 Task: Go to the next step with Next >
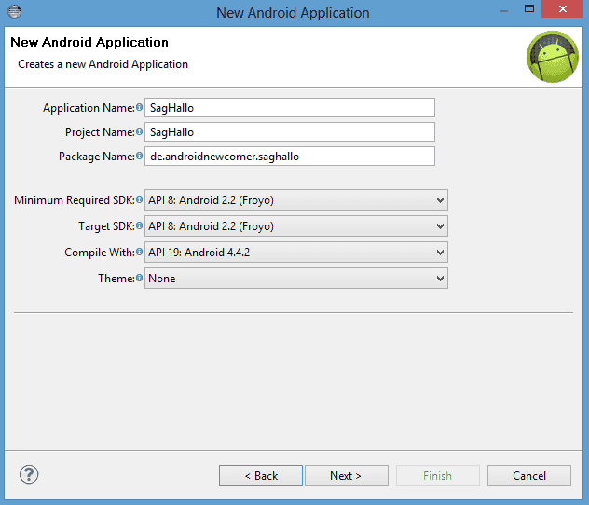[x=347, y=476]
